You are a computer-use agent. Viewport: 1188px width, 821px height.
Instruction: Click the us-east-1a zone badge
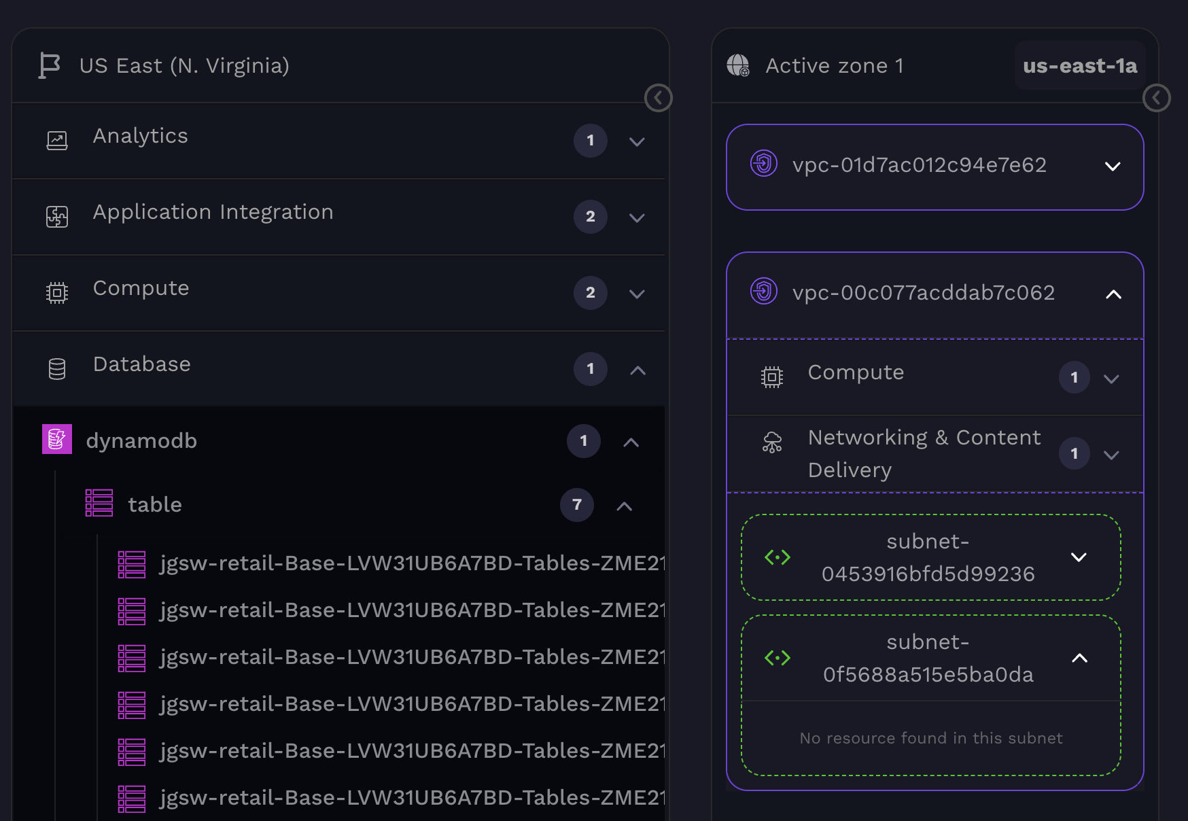(1080, 65)
